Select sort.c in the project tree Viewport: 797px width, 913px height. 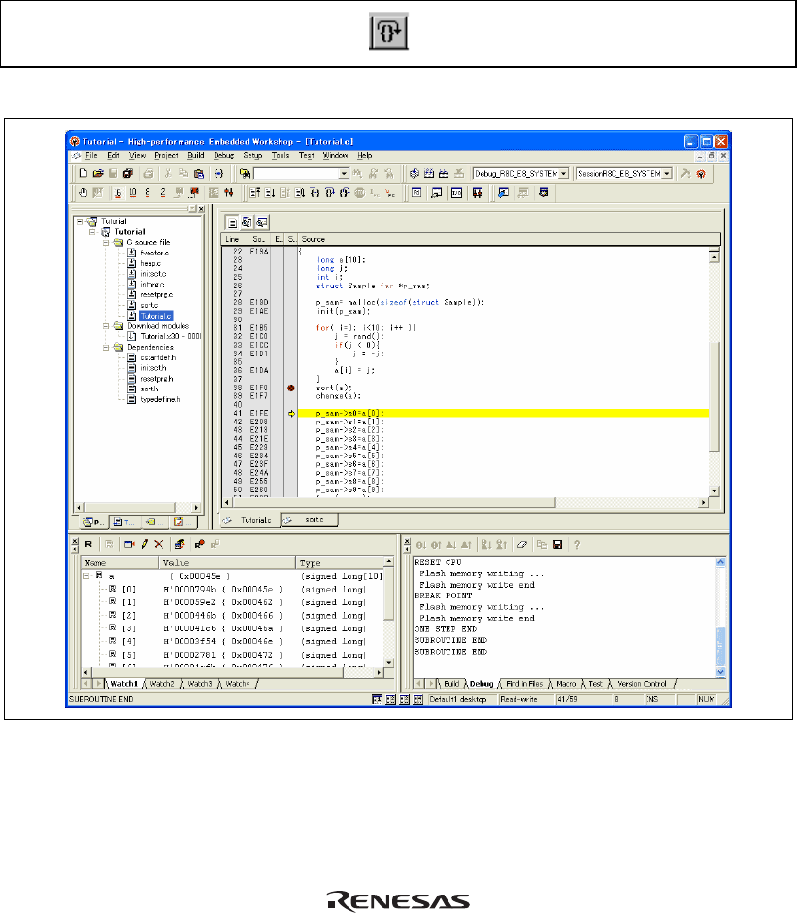(149, 305)
